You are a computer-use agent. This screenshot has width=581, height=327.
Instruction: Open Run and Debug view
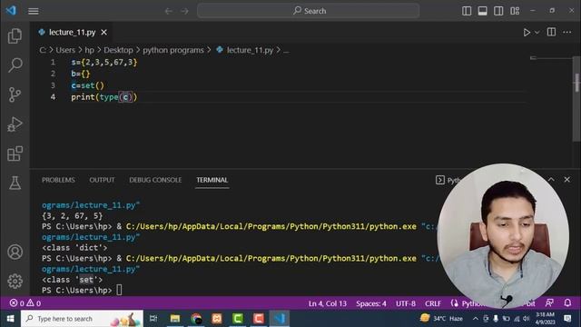(x=15, y=124)
